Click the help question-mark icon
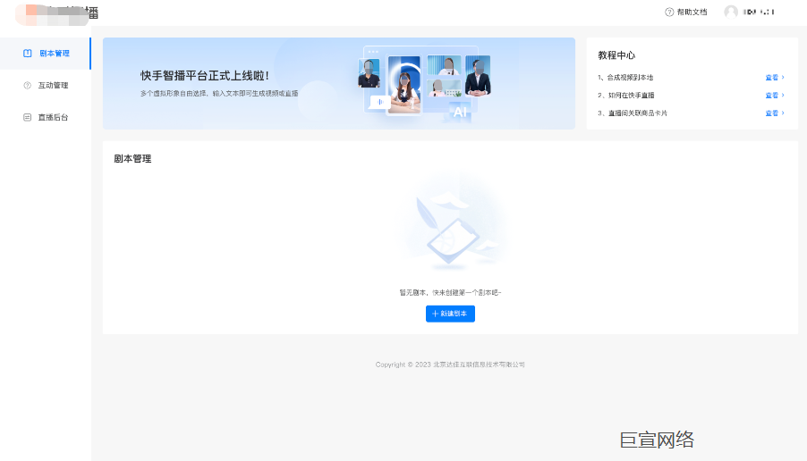Screen dimensions: 807x461 669,12
